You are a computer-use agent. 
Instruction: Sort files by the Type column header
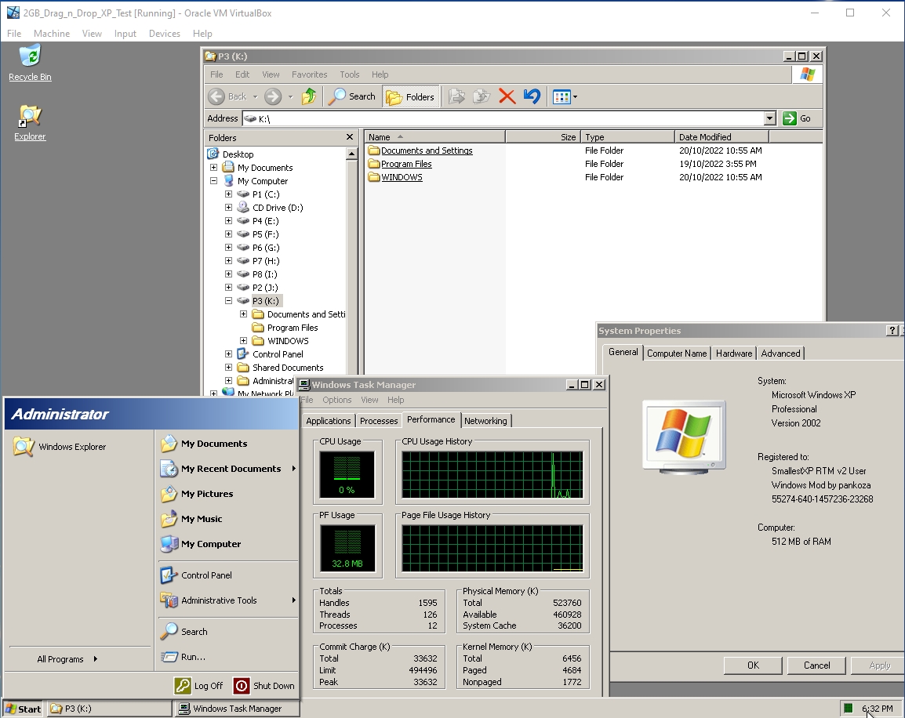pyautogui.click(x=628, y=136)
